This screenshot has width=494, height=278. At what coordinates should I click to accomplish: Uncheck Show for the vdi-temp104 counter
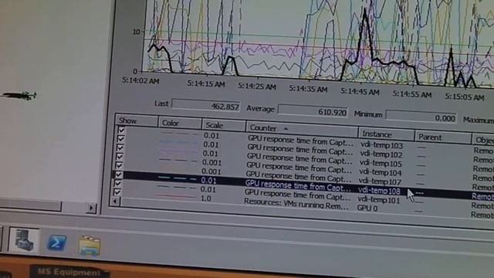(x=120, y=156)
